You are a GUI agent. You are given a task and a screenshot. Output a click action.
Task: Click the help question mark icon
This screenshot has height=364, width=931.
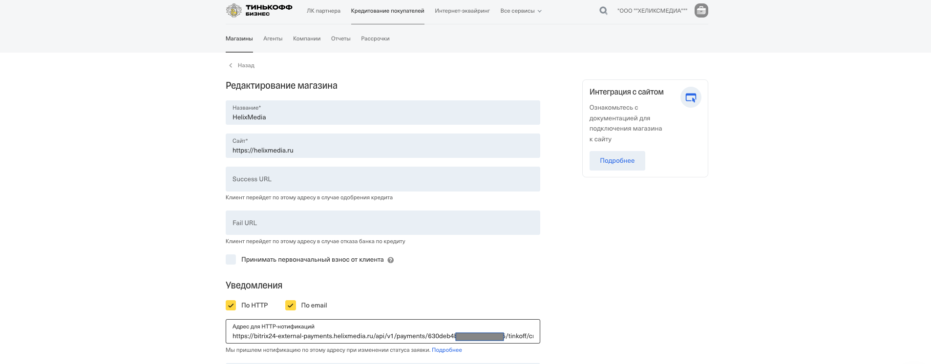coord(390,260)
